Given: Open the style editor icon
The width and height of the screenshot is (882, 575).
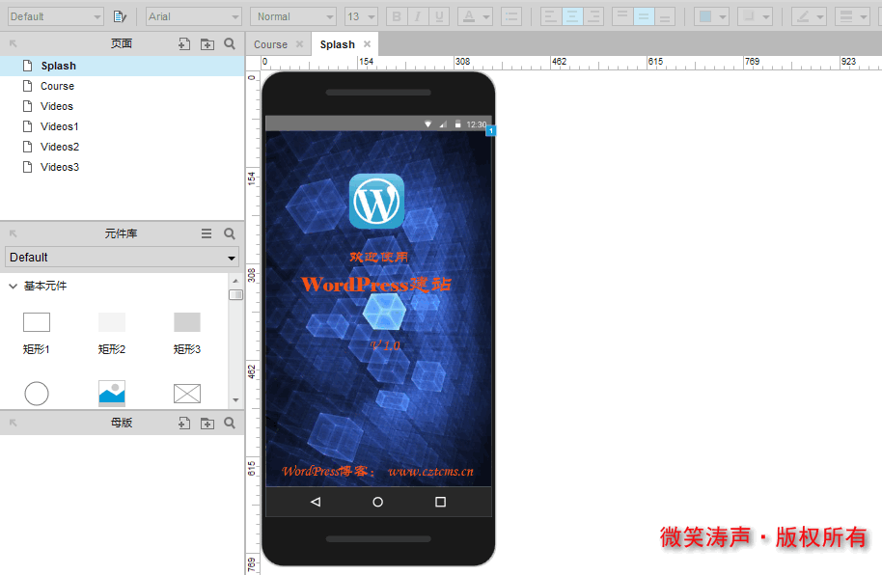Looking at the screenshot, I should [120, 16].
